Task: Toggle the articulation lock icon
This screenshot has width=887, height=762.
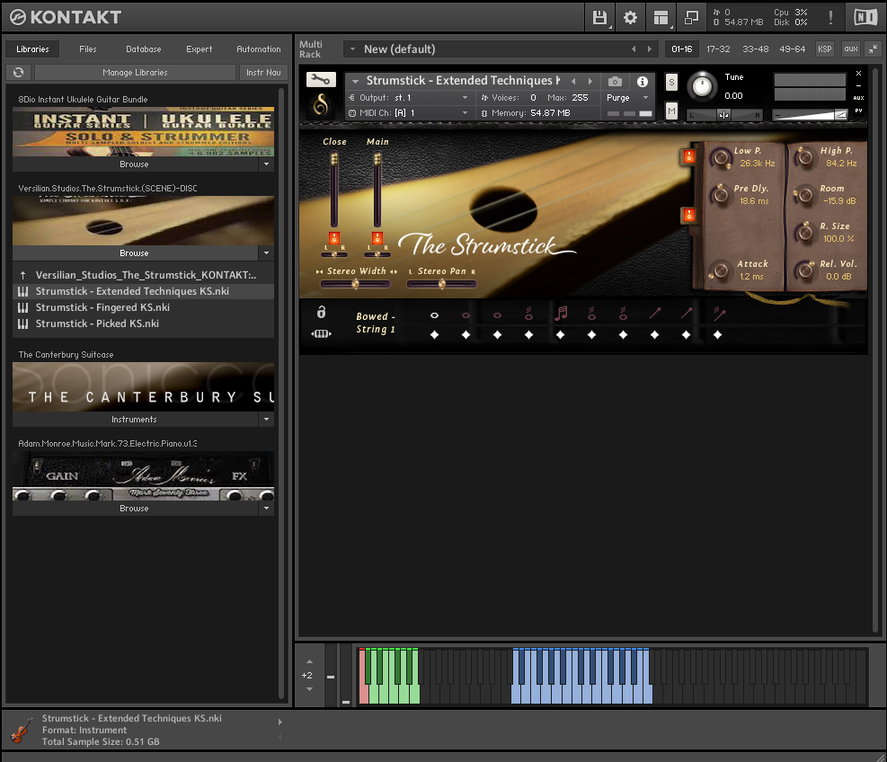Action: pyautogui.click(x=321, y=312)
